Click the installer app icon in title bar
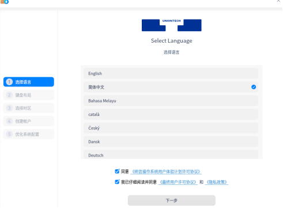283x208 pixels. 5,2
